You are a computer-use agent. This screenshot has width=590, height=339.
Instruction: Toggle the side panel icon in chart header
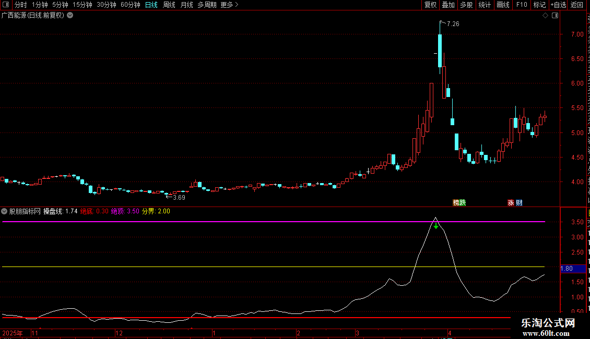click(555, 16)
